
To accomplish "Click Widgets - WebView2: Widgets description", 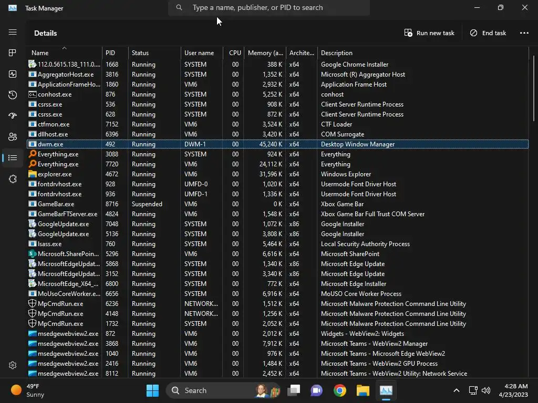I will [x=363, y=333].
